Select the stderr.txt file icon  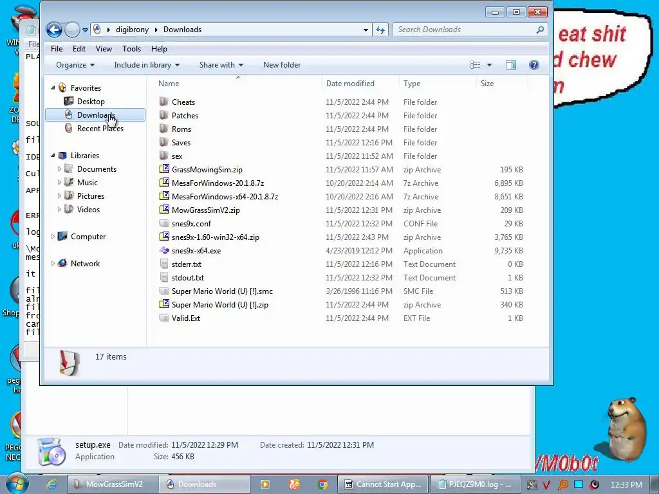pos(164,264)
